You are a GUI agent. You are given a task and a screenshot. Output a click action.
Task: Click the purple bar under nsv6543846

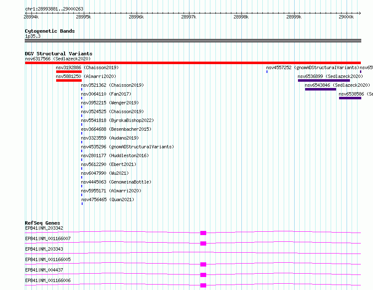(321, 89)
